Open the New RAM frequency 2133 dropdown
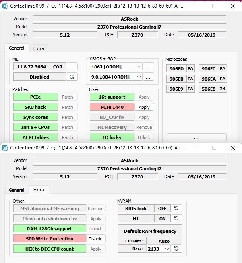 (x=158, y=249)
